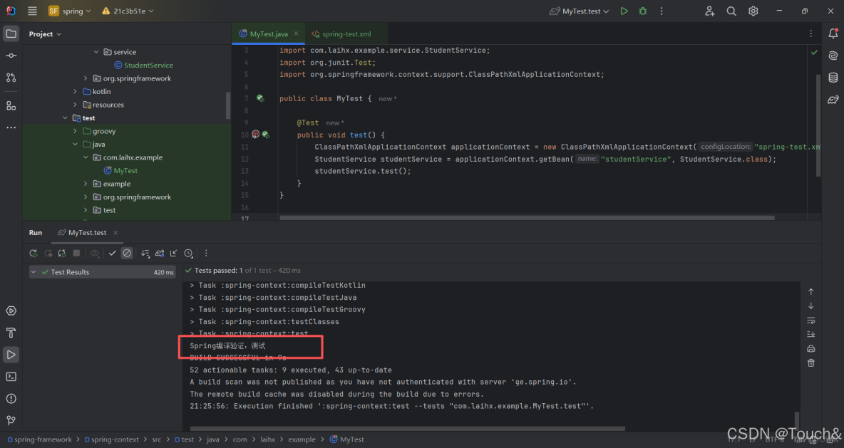
Task: Collapse the com.laihx.example package node
Action: coord(86,157)
